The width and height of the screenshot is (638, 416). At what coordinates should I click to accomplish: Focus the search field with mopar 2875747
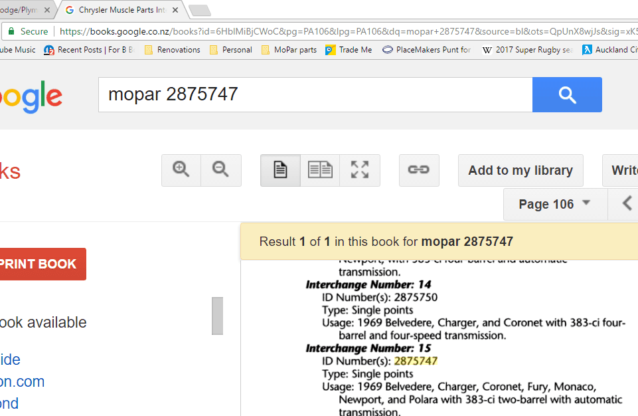tap(315, 94)
